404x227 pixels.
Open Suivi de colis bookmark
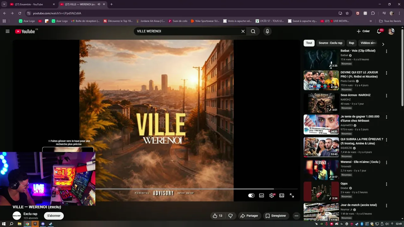click(x=178, y=21)
